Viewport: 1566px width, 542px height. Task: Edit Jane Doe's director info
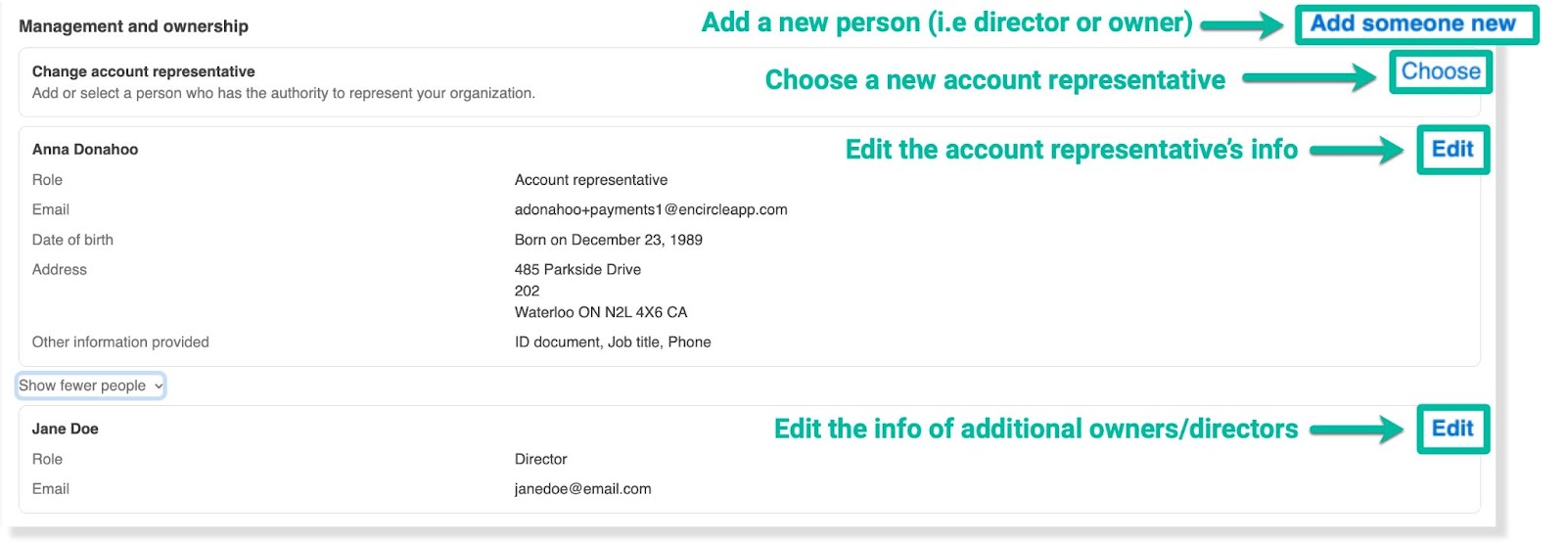1451,429
